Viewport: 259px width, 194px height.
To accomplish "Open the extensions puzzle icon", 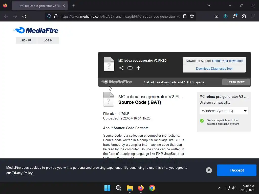I will click(244, 16).
